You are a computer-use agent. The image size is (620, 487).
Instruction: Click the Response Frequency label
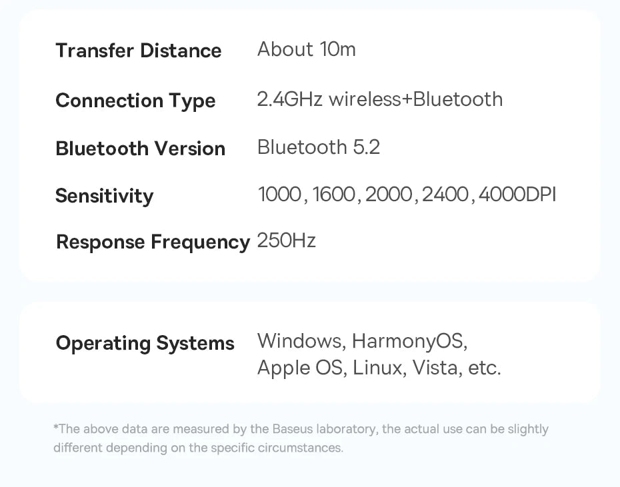153,242
